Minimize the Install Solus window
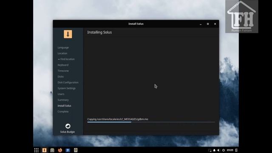This screenshot has width=272, height=153. (x=201, y=24)
